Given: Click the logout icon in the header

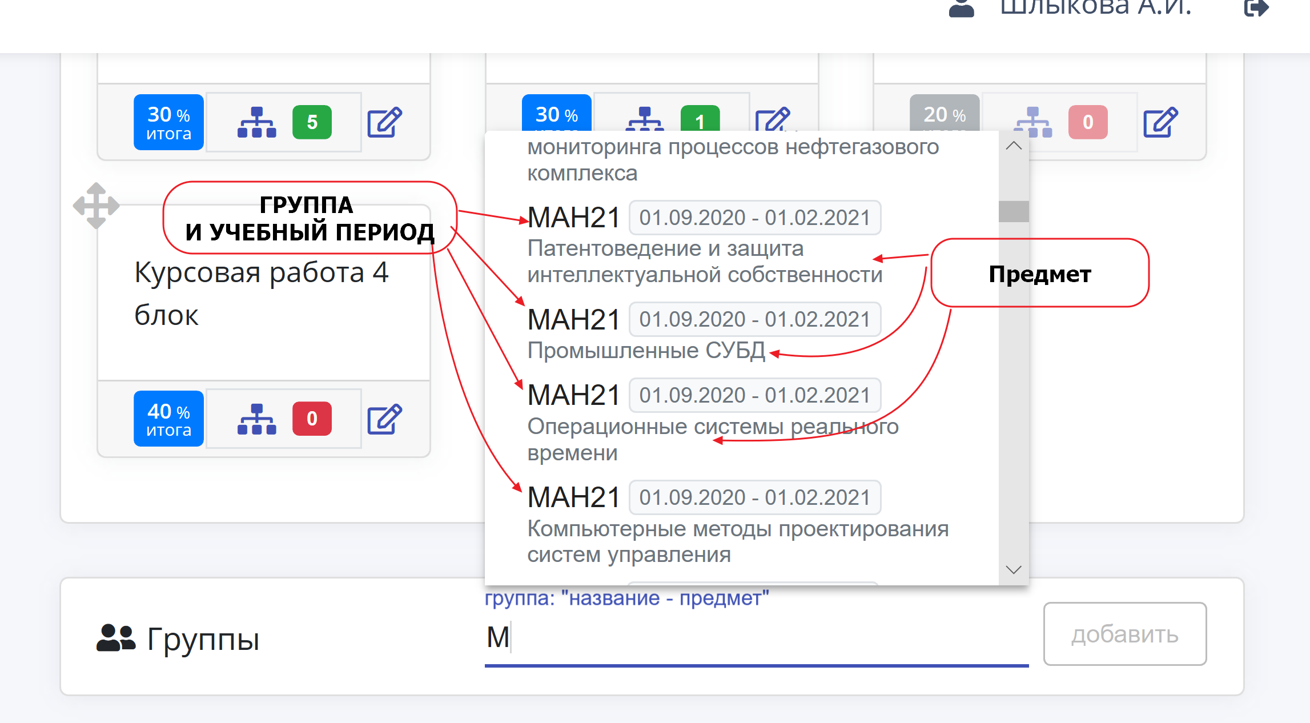Looking at the screenshot, I should [1256, 8].
